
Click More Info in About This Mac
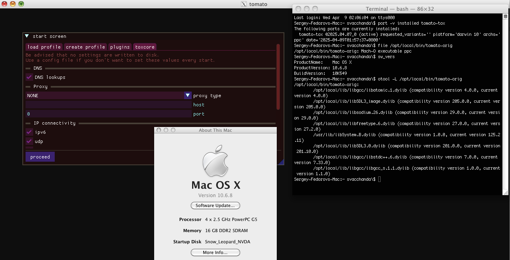click(215, 252)
